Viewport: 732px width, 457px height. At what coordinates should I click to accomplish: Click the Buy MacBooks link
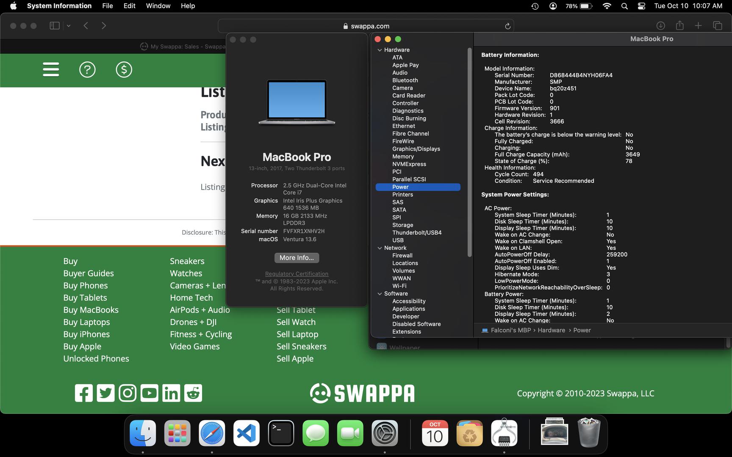91,310
